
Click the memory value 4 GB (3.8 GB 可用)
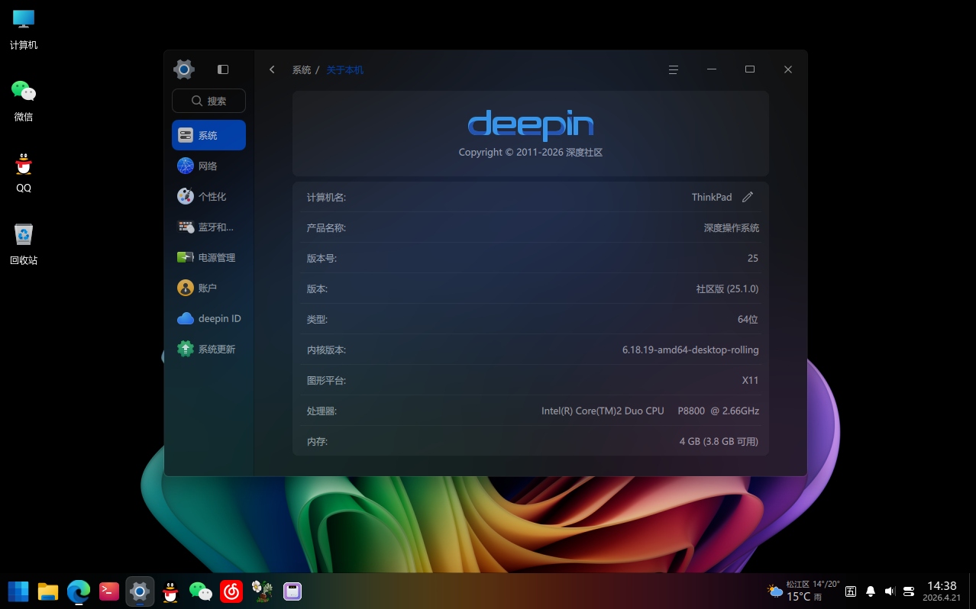pyautogui.click(x=719, y=441)
